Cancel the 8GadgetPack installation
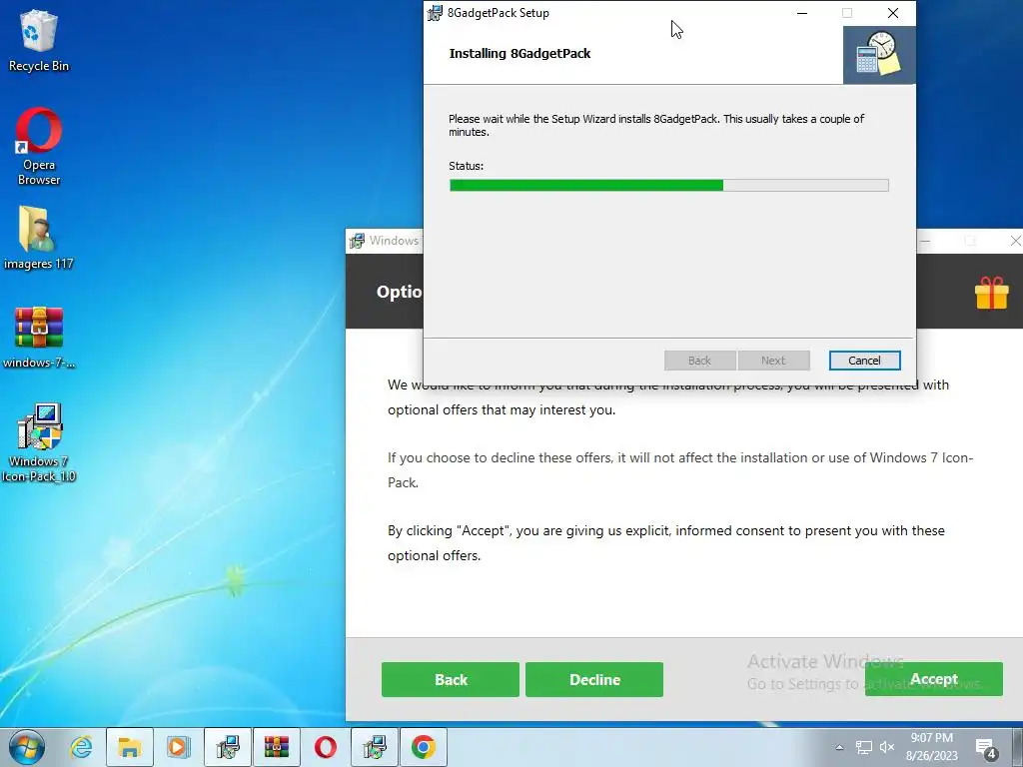This screenshot has width=1023, height=767. (x=864, y=361)
